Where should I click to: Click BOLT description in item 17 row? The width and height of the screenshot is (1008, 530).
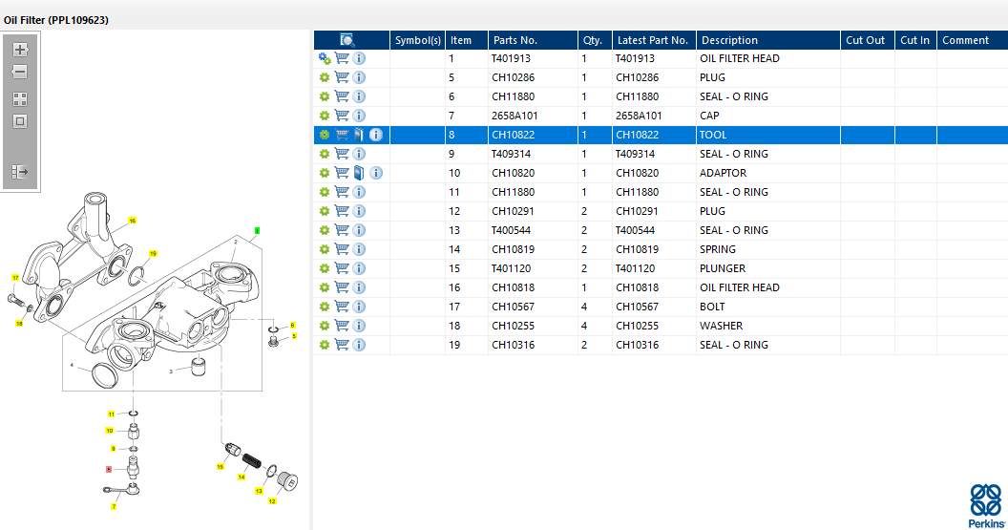click(712, 307)
